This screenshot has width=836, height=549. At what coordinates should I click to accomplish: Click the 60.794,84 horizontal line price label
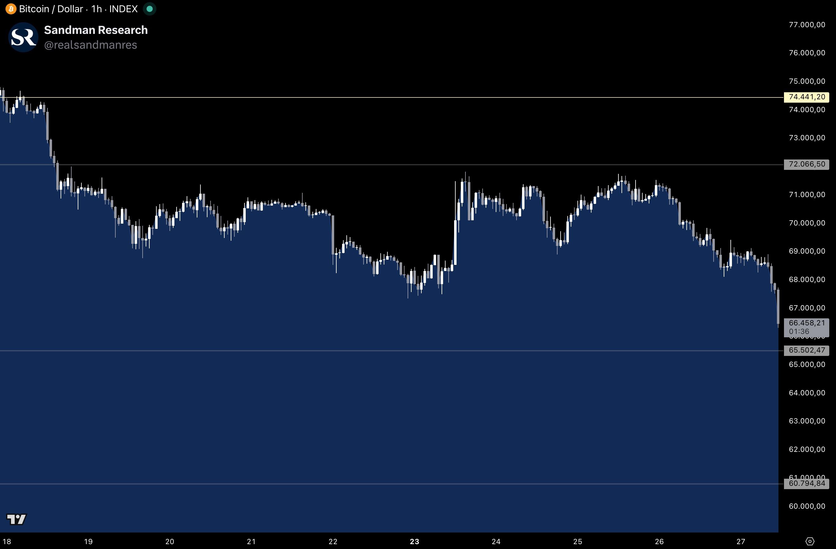(x=807, y=483)
